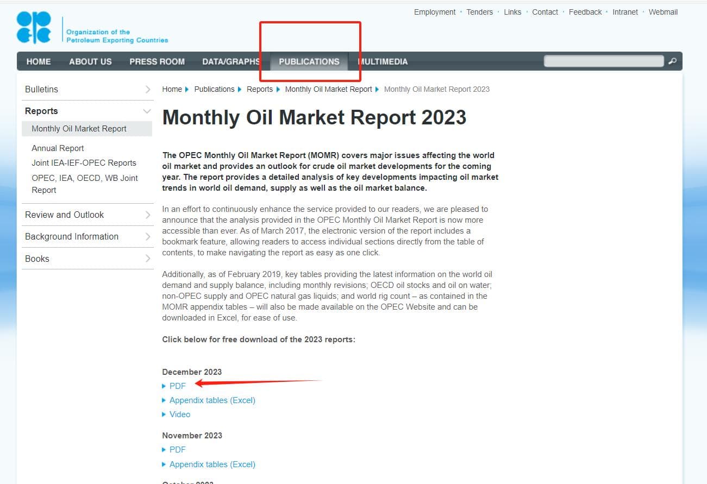Open the PUBLICATIONS menu
This screenshot has height=484, width=707.
pos(309,61)
